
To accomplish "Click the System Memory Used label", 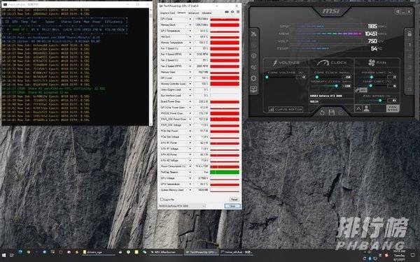I will [x=172, y=190].
